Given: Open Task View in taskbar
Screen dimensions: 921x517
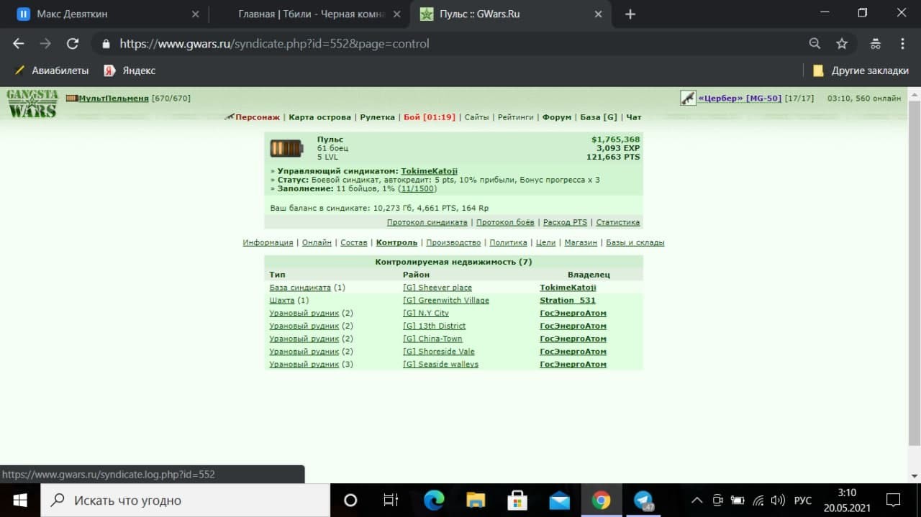Looking at the screenshot, I should 391,500.
